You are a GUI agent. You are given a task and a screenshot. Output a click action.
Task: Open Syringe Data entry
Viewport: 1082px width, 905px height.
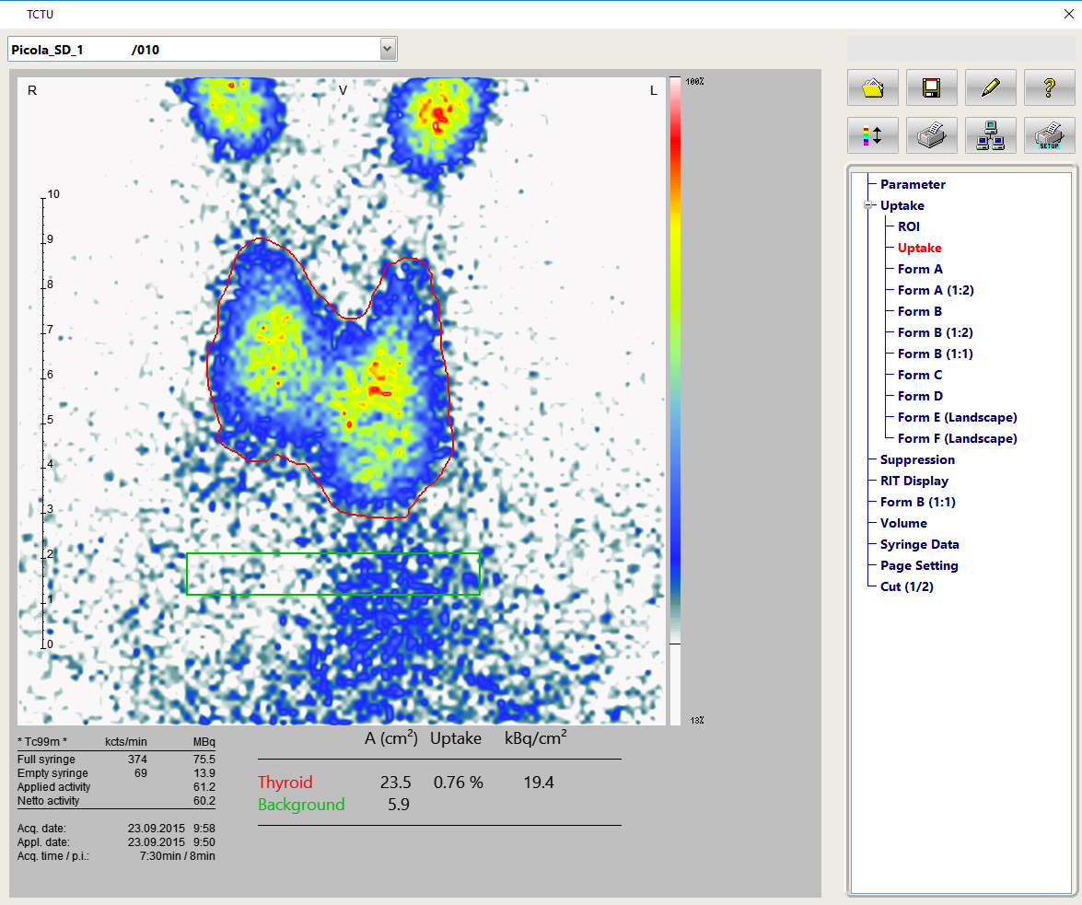(919, 544)
